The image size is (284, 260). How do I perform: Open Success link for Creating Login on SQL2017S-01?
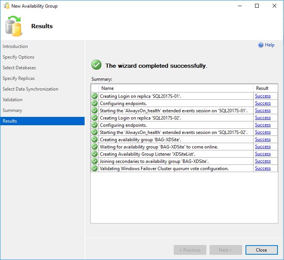(x=263, y=96)
